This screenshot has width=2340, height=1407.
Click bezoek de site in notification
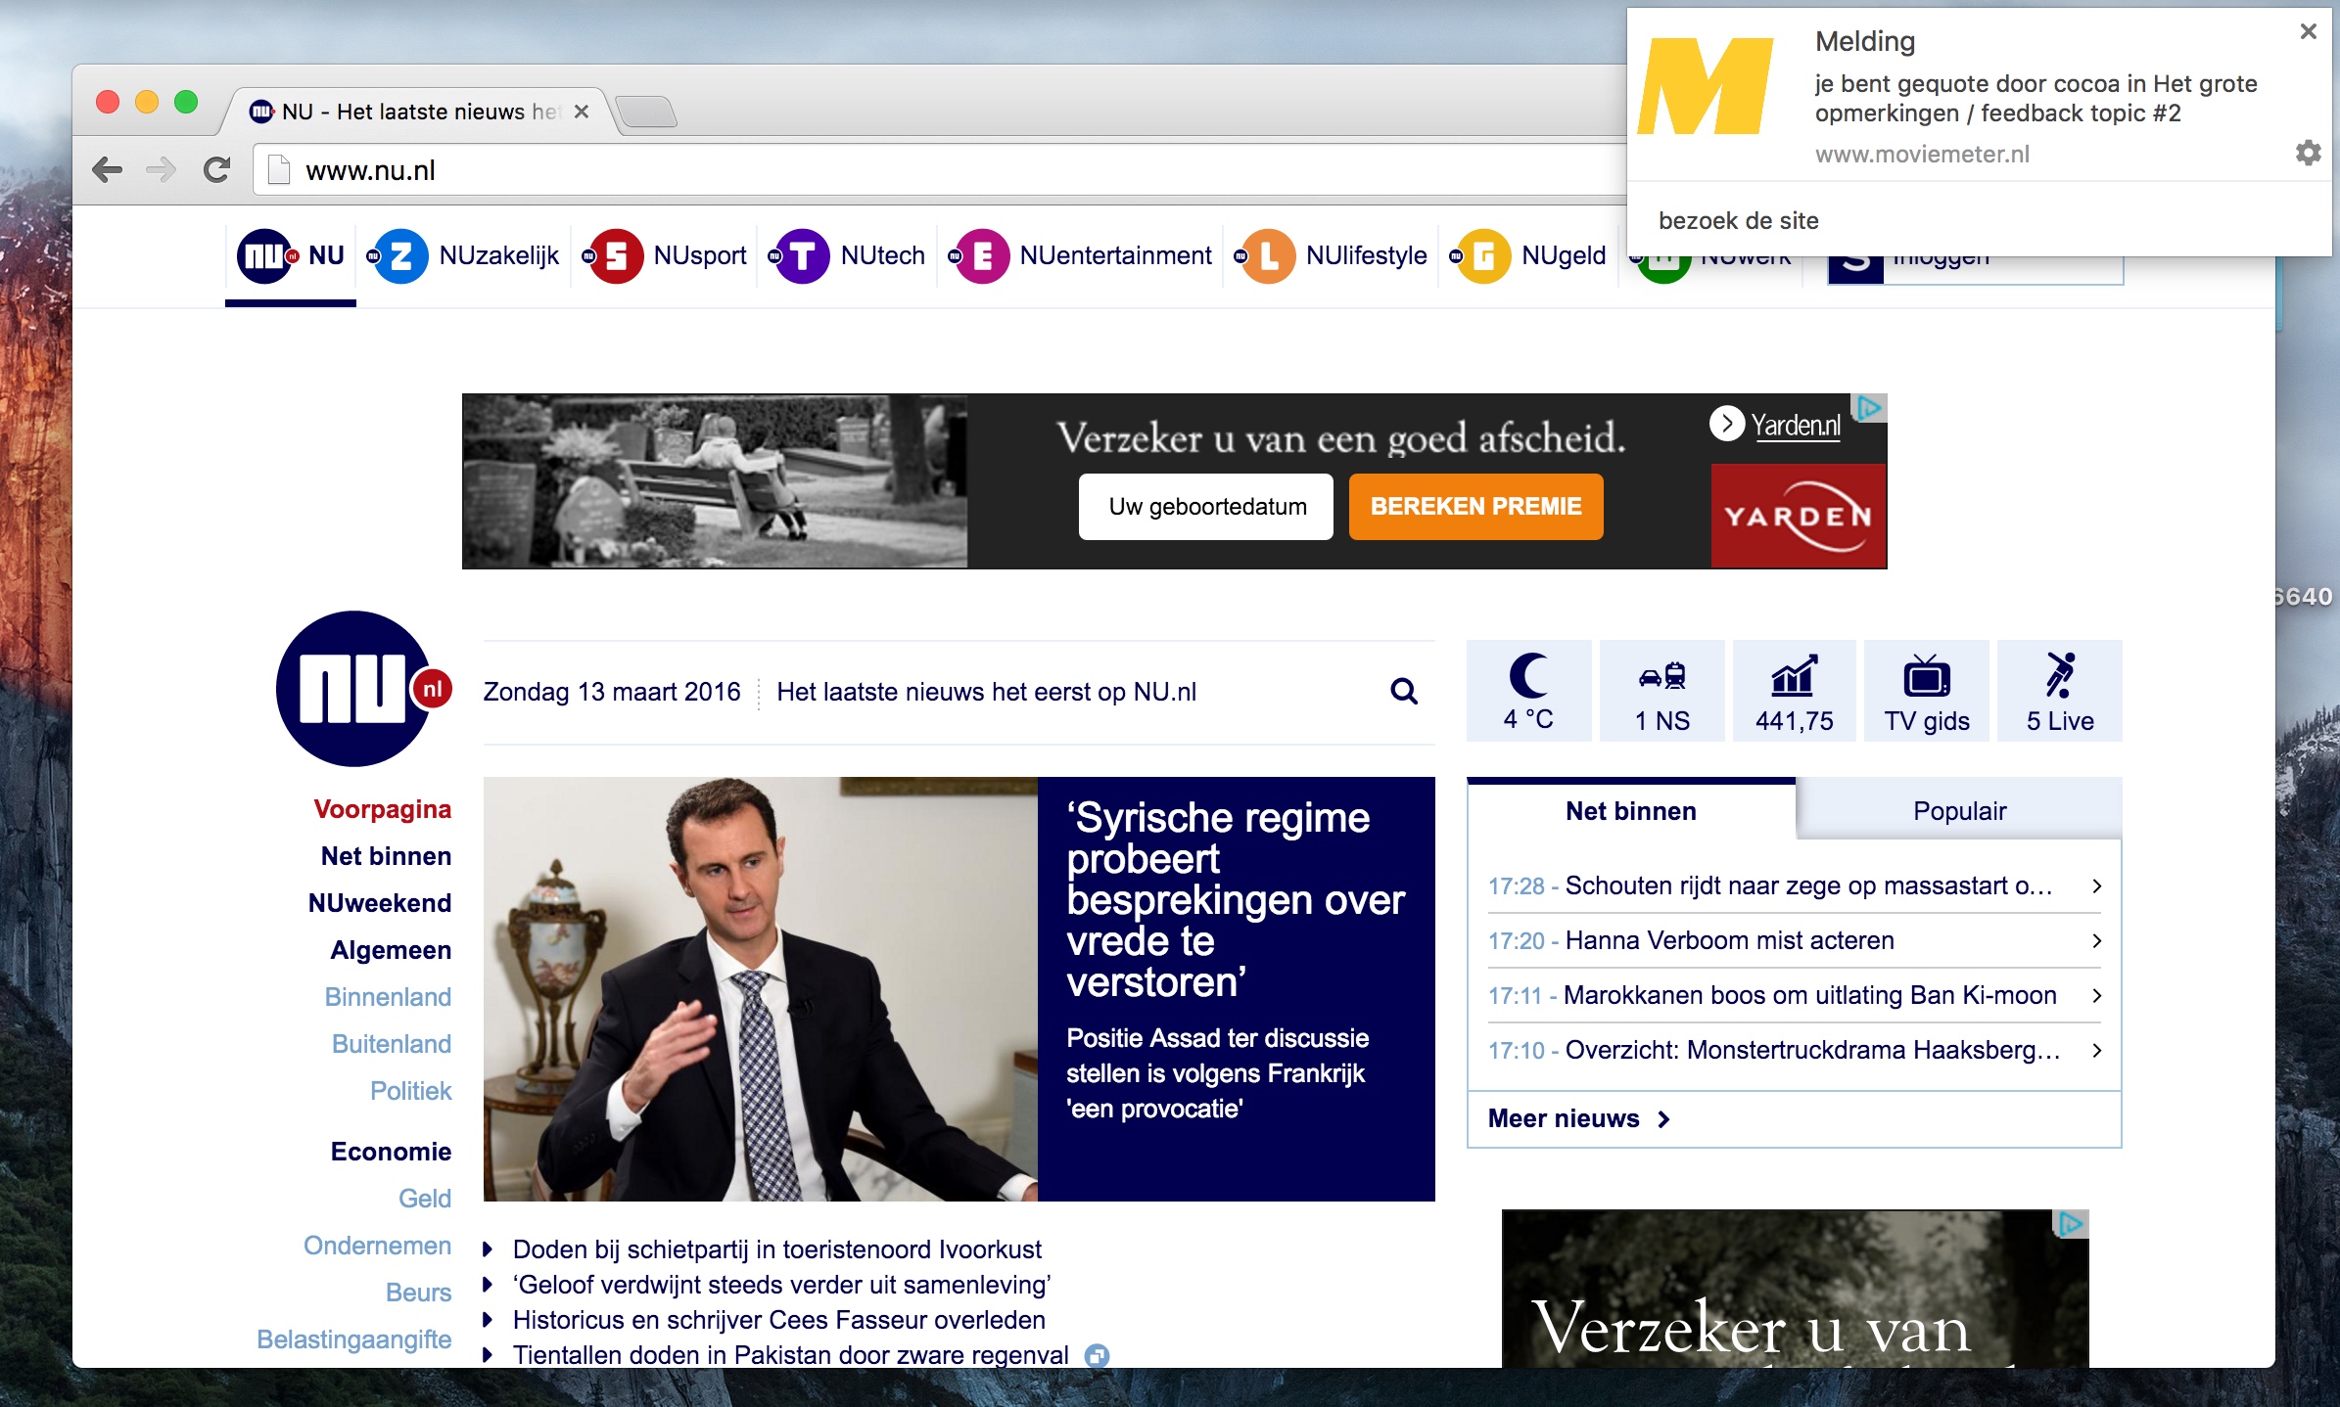[1738, 221]
